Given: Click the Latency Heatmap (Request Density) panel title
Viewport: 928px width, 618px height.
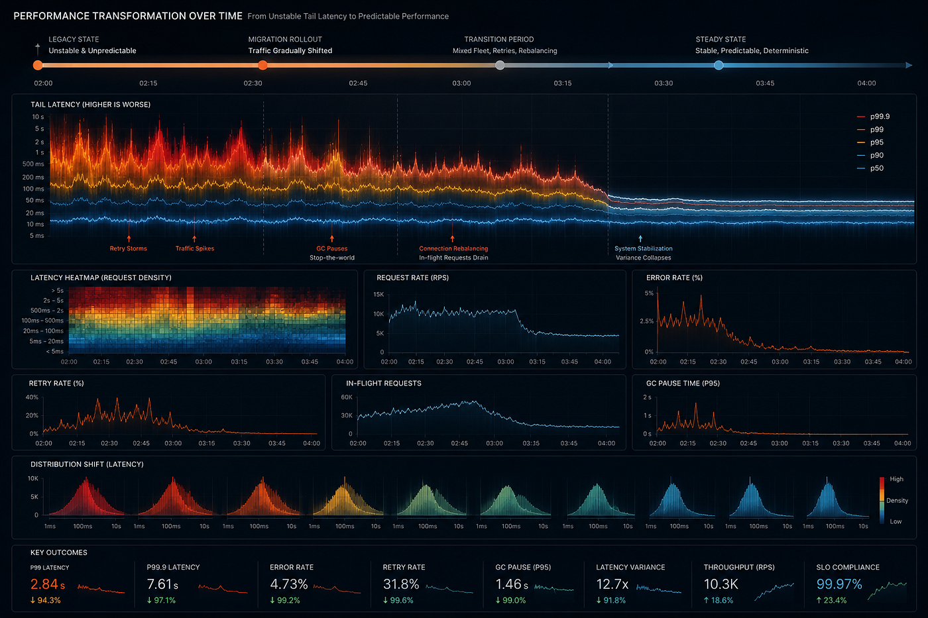Looking at the screenshot, I should (101, 278).
